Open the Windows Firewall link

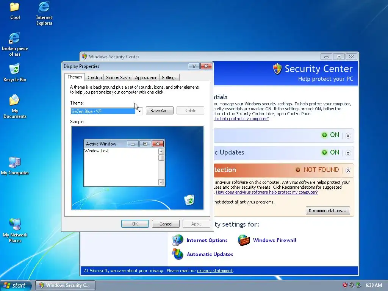pos(274,240)
